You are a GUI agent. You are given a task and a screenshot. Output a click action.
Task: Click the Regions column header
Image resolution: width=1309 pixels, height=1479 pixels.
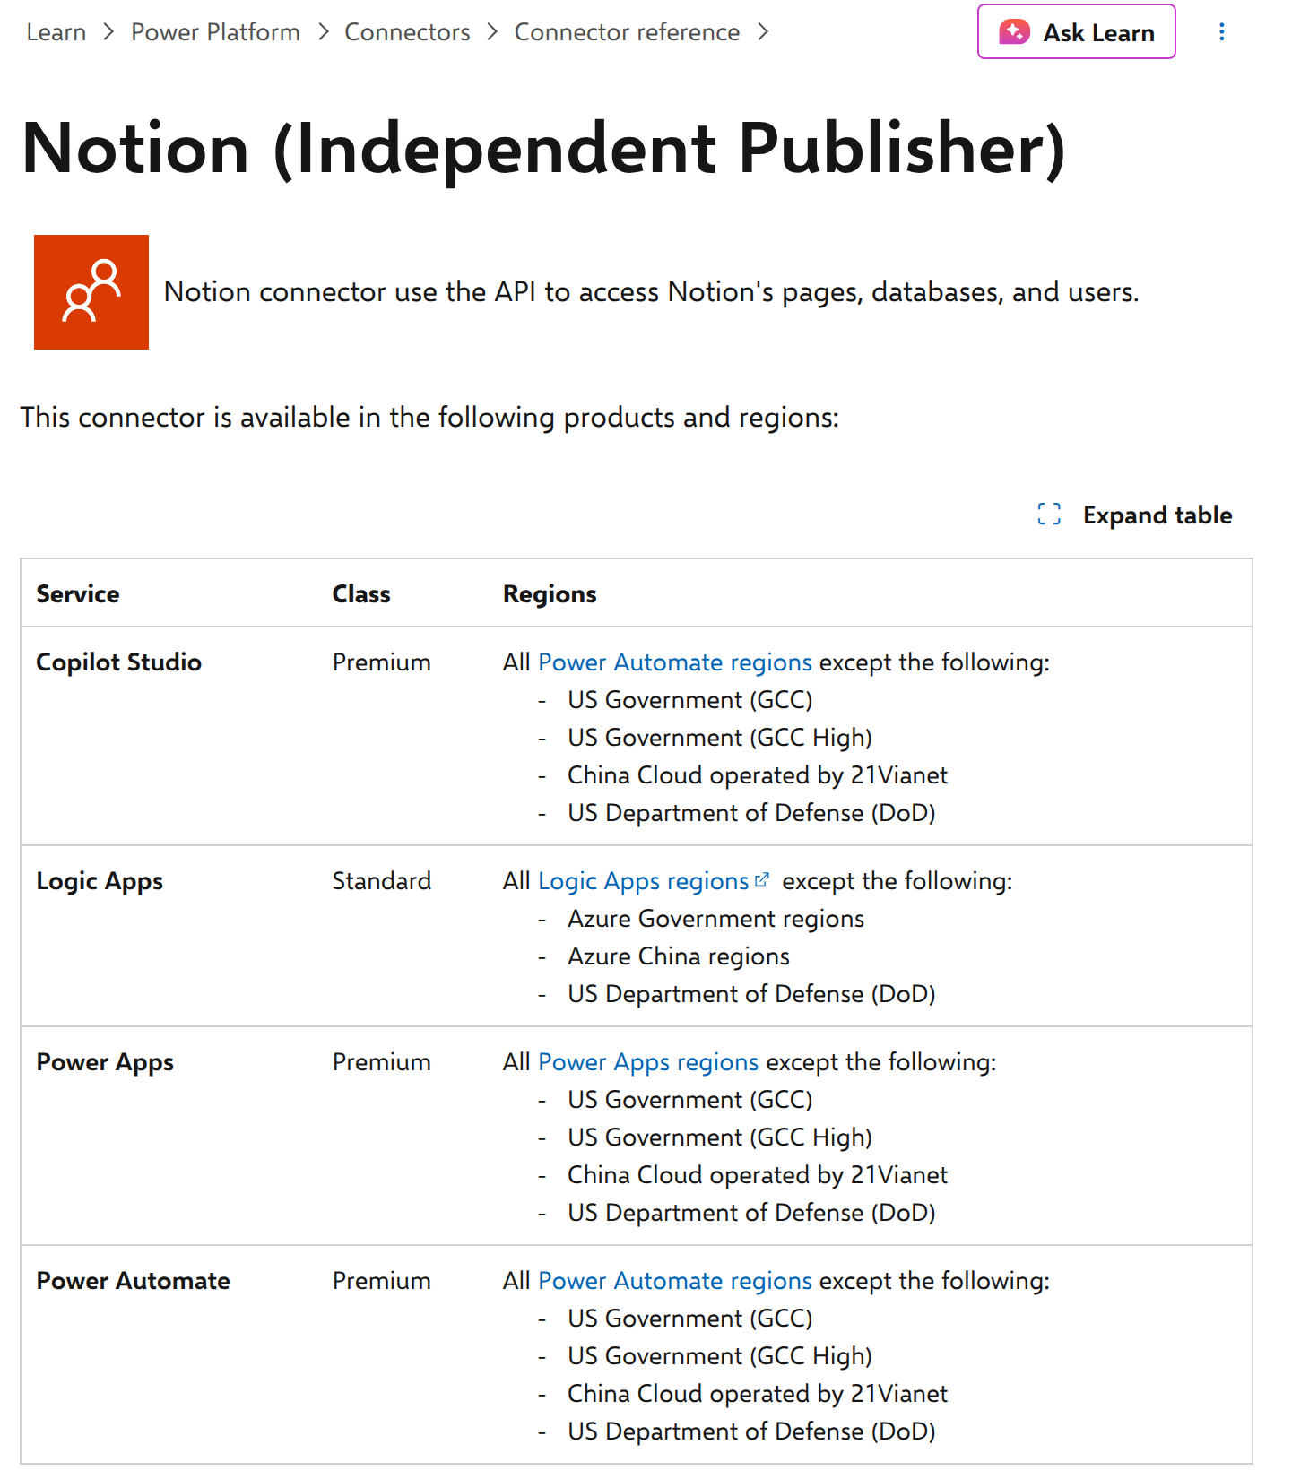point(550,594)
